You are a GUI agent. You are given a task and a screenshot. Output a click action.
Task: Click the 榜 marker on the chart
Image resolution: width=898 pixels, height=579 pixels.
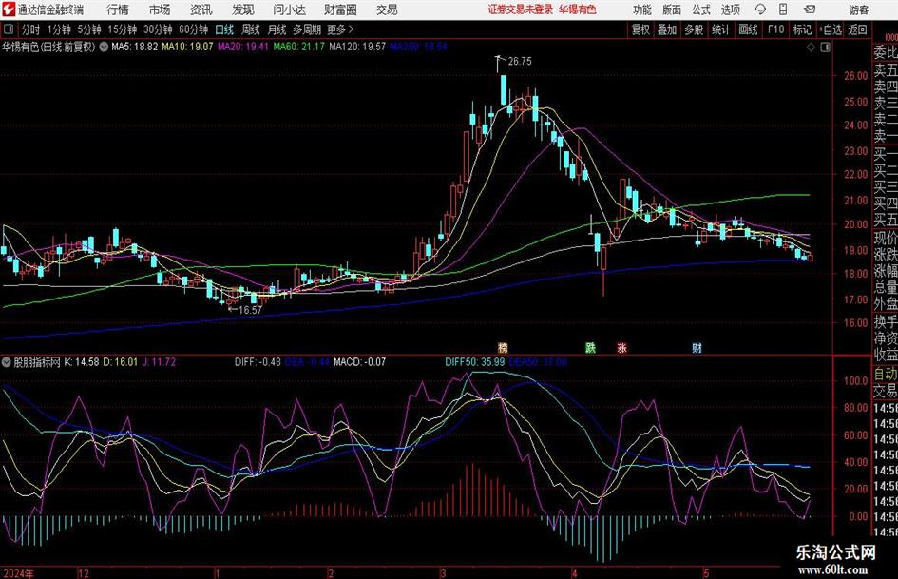click(x=503, y=347)
